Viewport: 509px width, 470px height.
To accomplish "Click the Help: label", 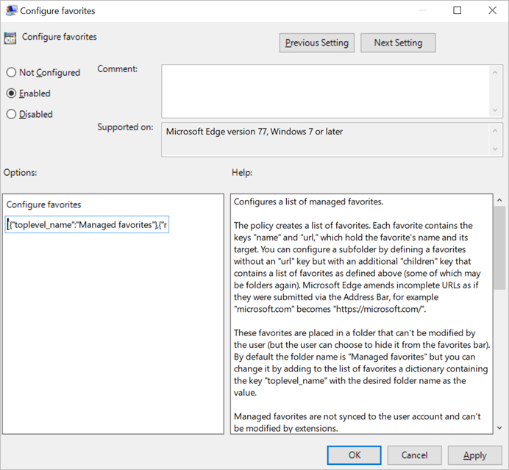I will point(242,172).
